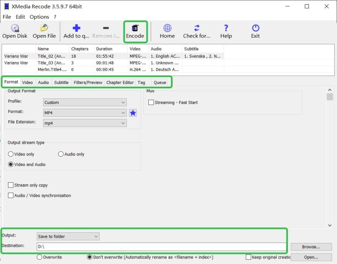The height and width of the screenshot is (264, 337).
Task: Click the vertical scrollbar thumb in settings panel
Action: tap(330, 97)
